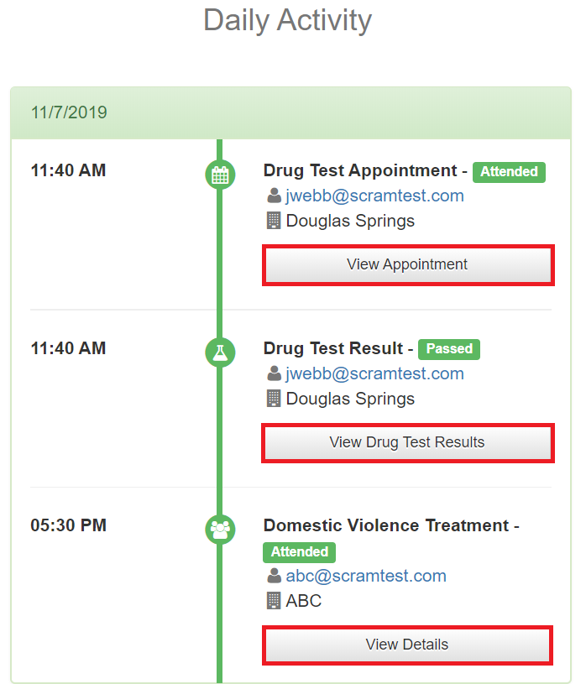
Task: Click the flask icon for Drug Test Result
Action: tap(220, 352)
